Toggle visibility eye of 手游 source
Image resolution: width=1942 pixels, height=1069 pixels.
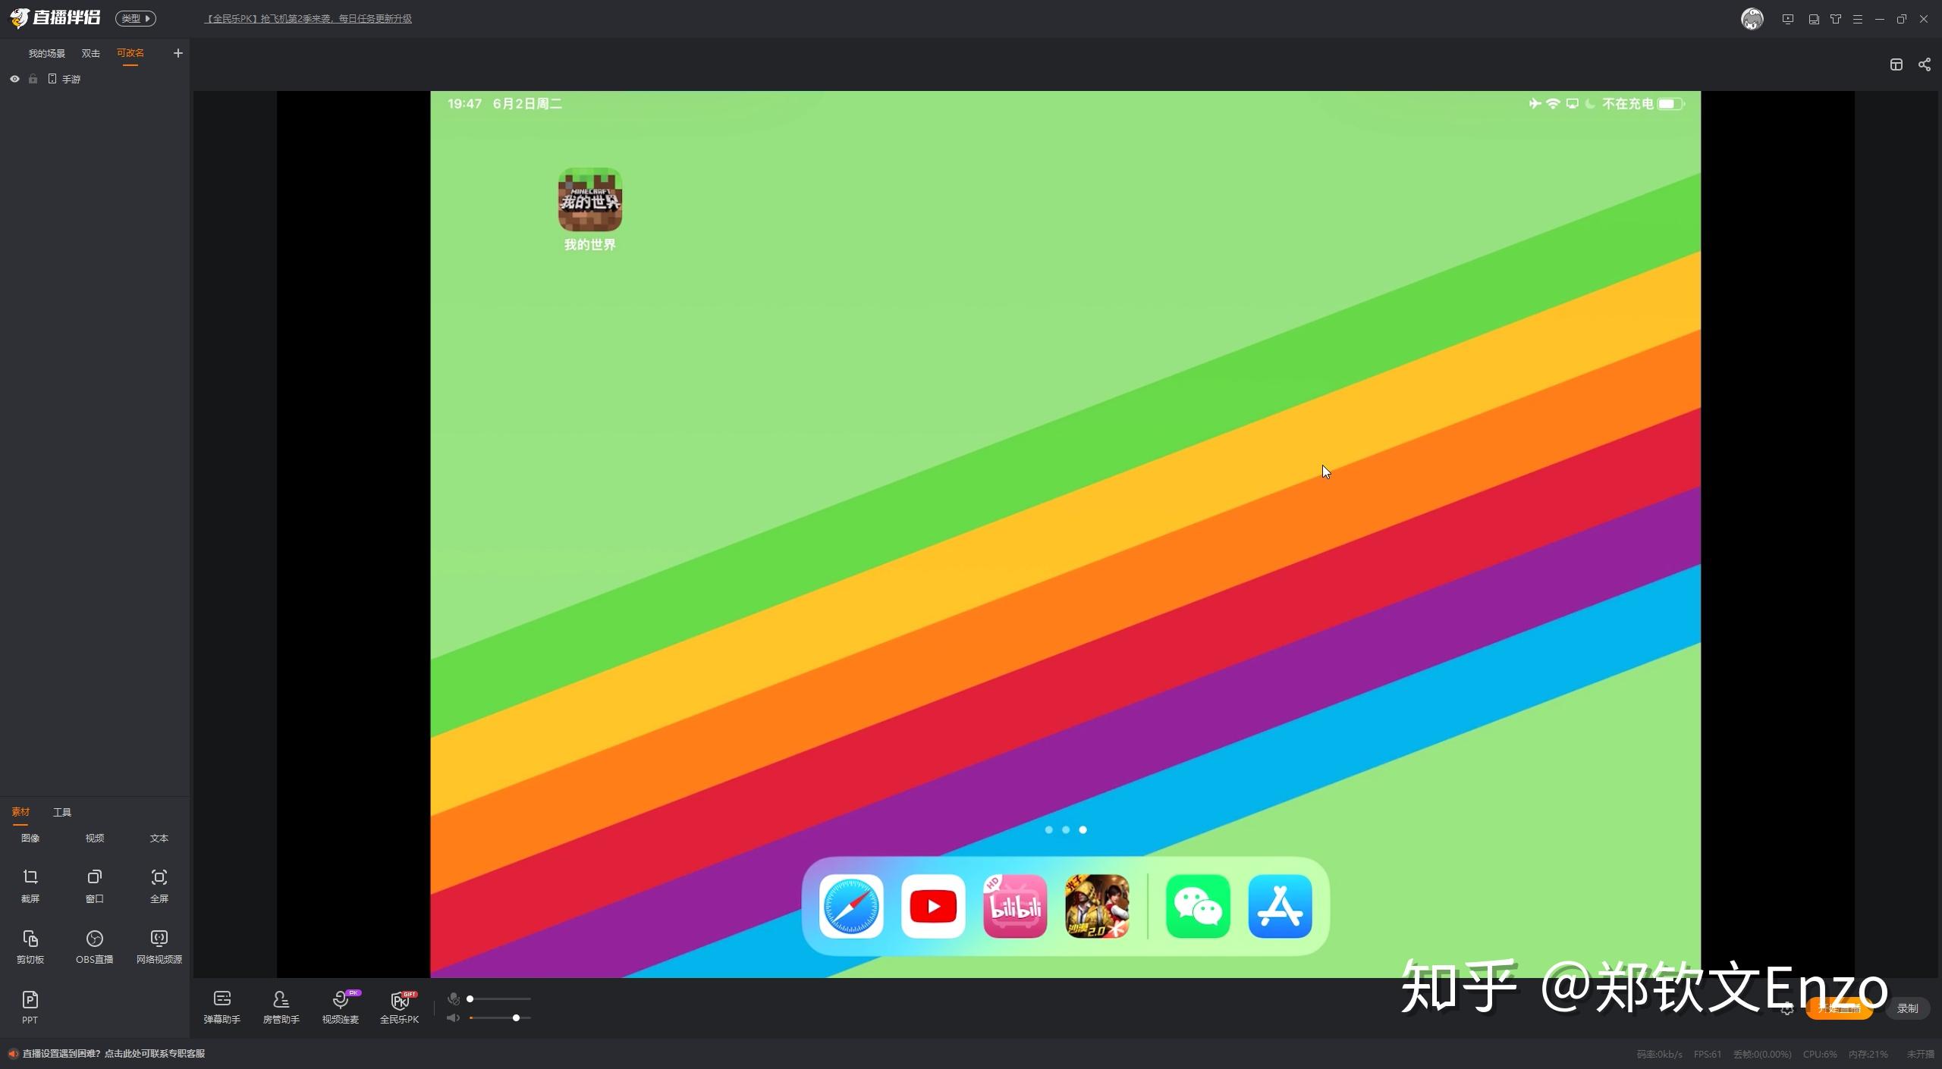pos(14,79)
